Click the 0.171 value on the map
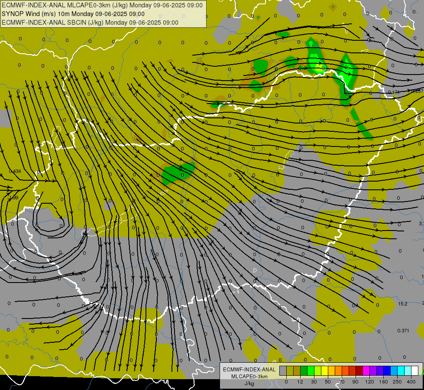The height and width of the screenshot is (390, 424). [x=393, y=92]
